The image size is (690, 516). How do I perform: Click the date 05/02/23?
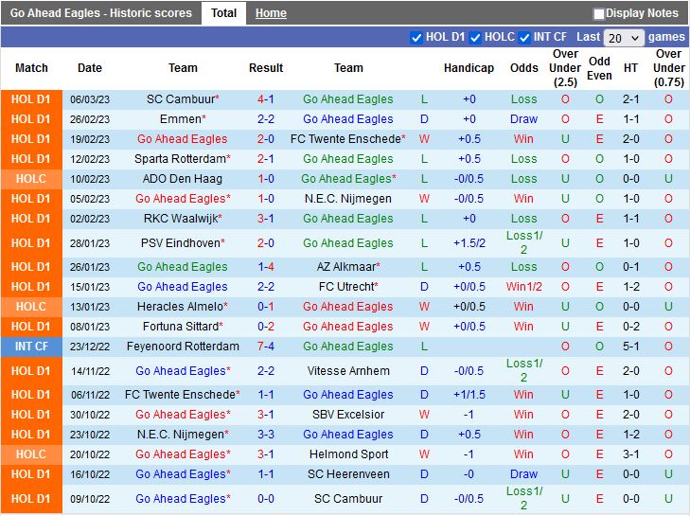pyautogui.click(x=90, y=199)
